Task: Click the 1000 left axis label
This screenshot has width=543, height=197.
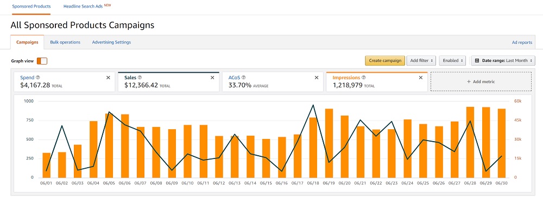Action: click(x=29, y=101)
